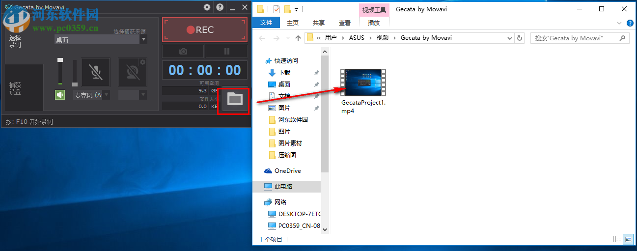This screenshot has height=251, width=637.
Task: Open the 共享 ribbon tab
Action: (x=318, y=23)
